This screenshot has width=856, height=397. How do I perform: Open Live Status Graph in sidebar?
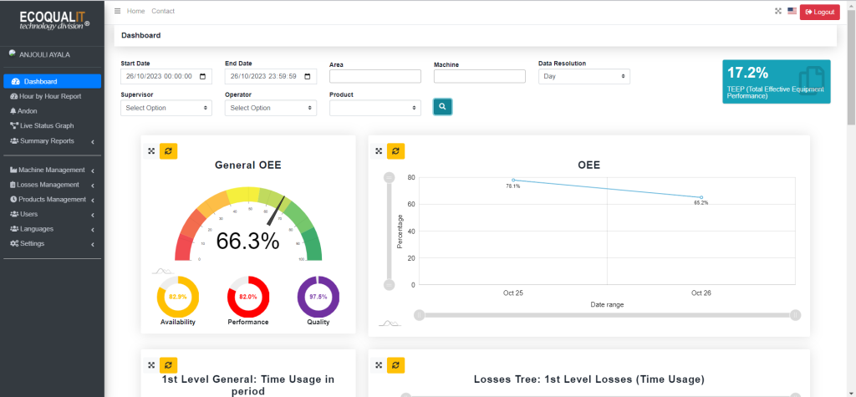pos(47,125)
